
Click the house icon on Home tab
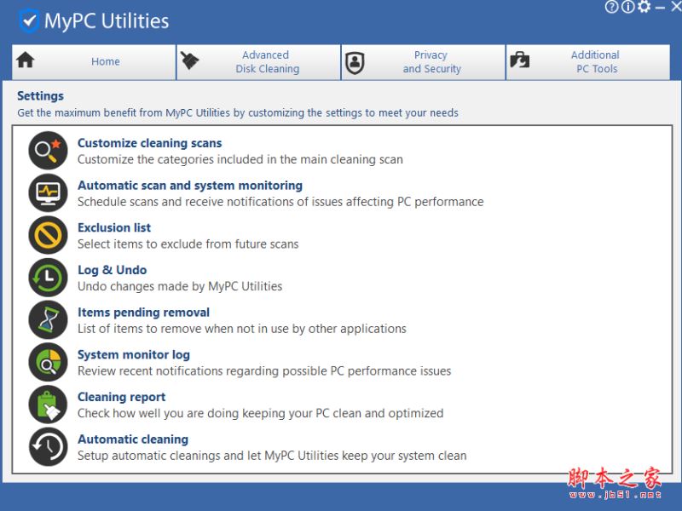26,60
